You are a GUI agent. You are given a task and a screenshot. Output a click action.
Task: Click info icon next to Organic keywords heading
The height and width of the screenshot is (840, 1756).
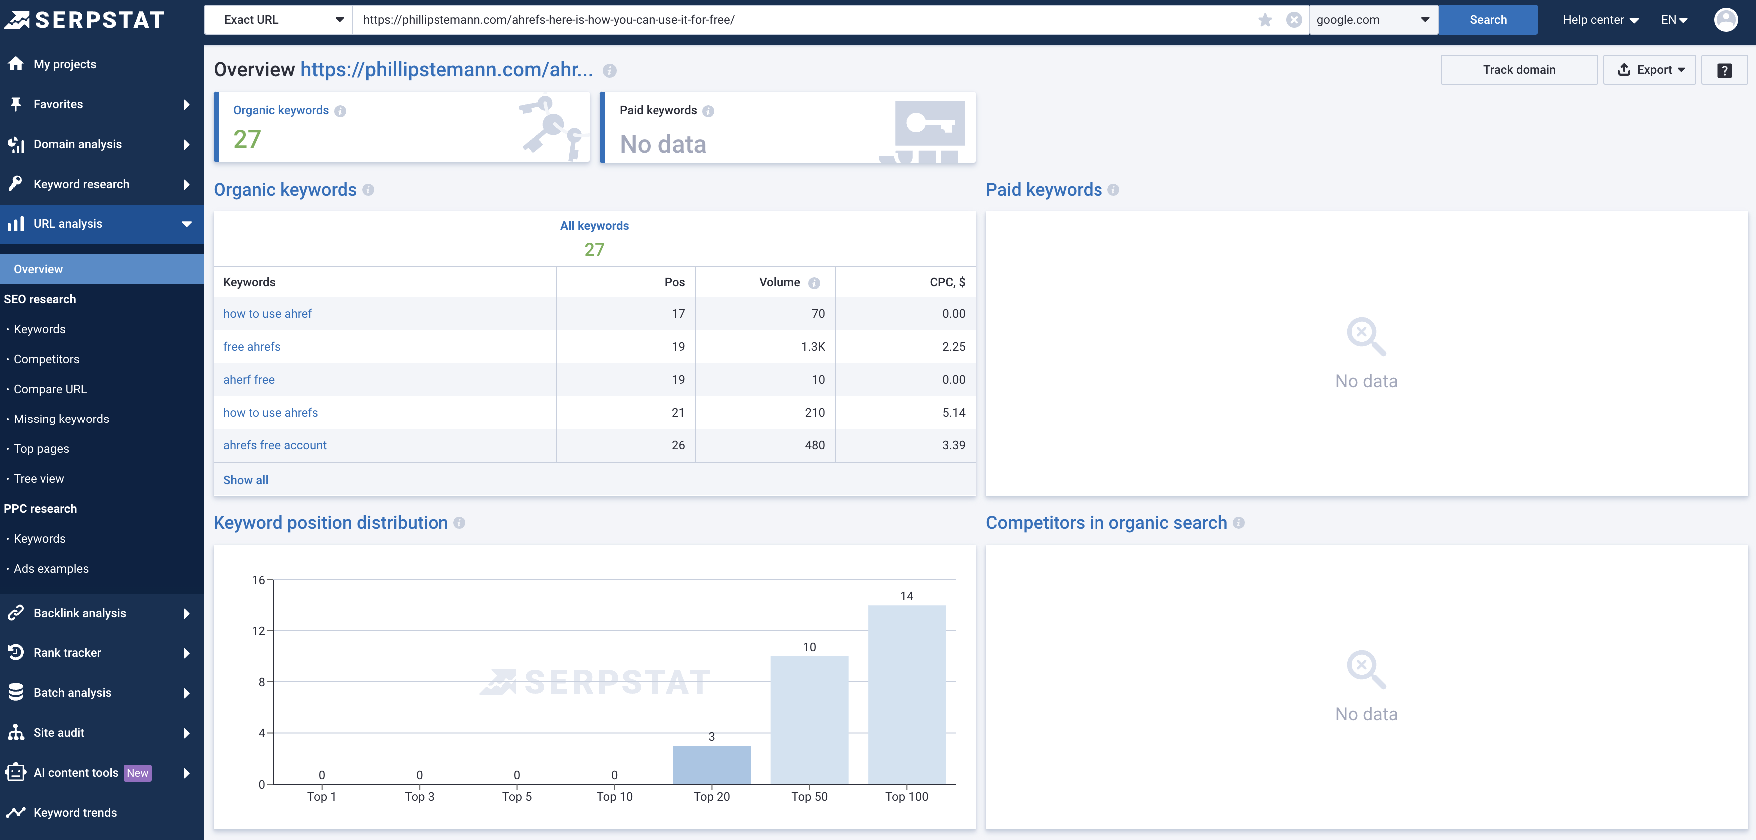(x=368, y=190)
